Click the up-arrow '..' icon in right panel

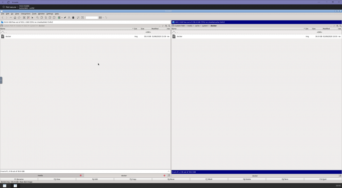(174, 32)
